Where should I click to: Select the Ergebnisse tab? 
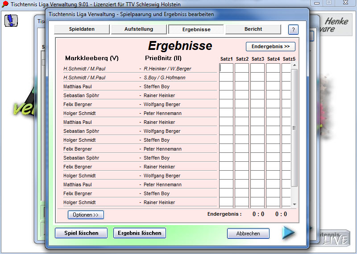pyautogui.click(x=196, y=29)
